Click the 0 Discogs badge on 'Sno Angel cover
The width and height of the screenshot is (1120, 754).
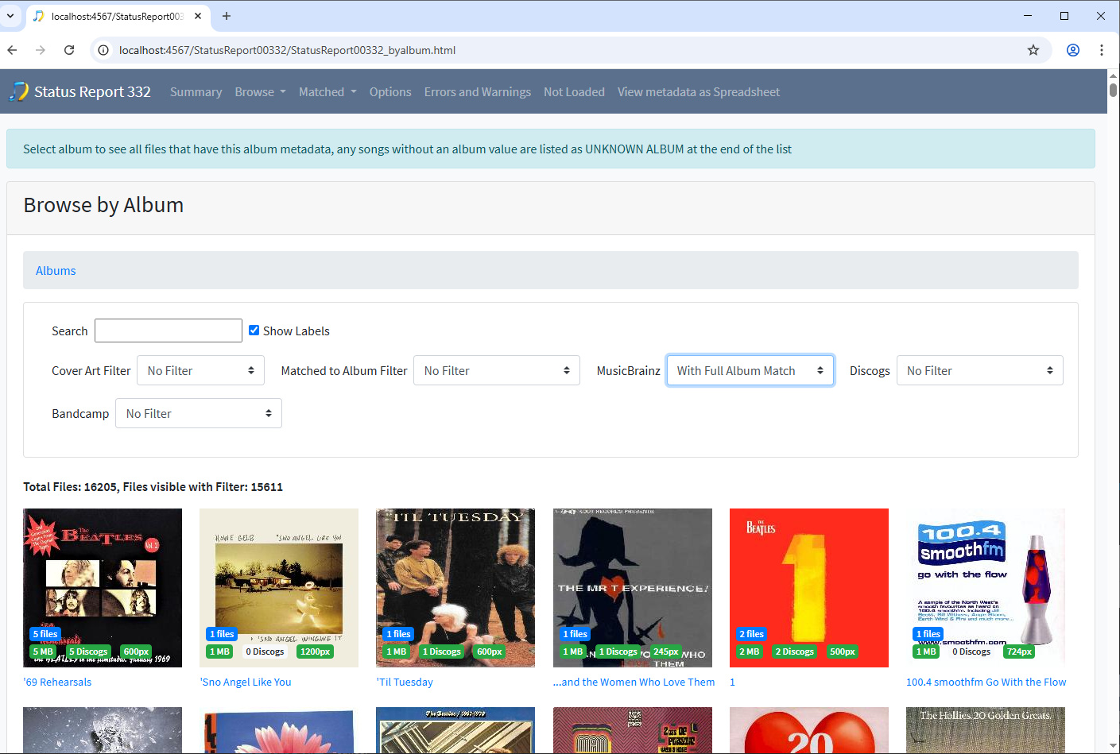coord(265,652)
